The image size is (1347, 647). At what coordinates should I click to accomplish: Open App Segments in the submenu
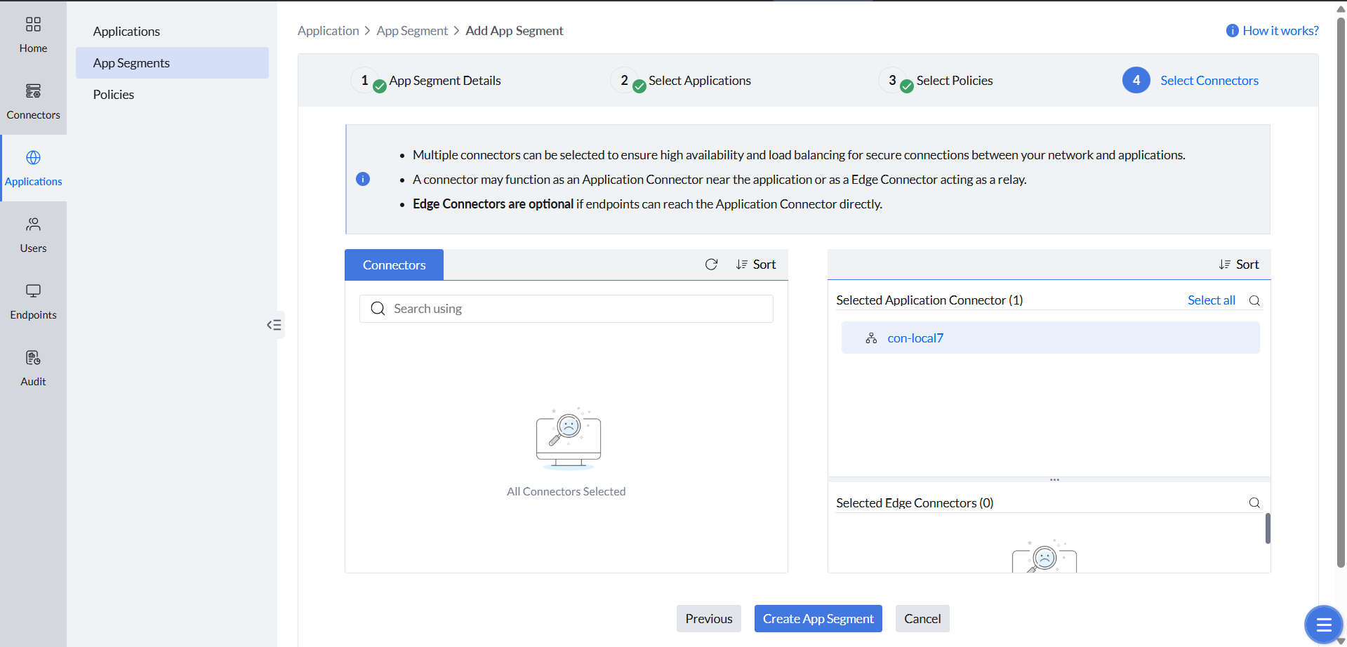click(x=172, y=63)
